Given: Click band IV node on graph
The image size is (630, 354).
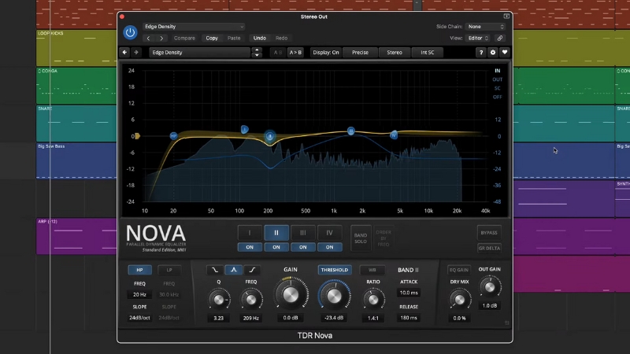Looking at the screenshot, I should tap(394, 135).
